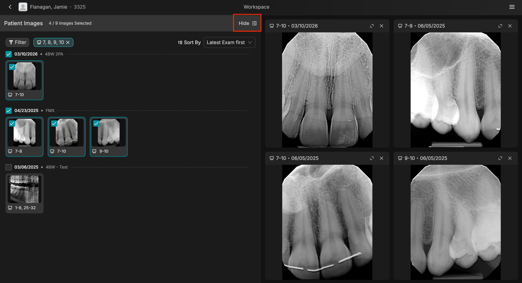Screen dimensions: 522x283
Task: Click the 9-10 06/05/2025 x-ray image
Action: (456, 222)
